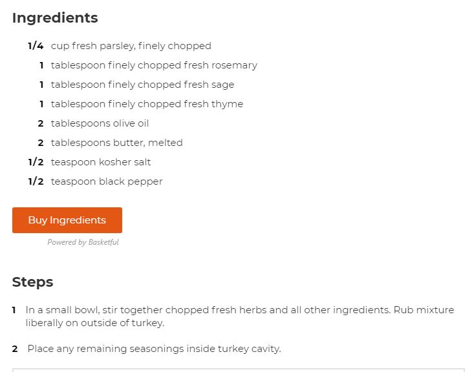Open the Powered by Basketful link

(x=83, y=242)
